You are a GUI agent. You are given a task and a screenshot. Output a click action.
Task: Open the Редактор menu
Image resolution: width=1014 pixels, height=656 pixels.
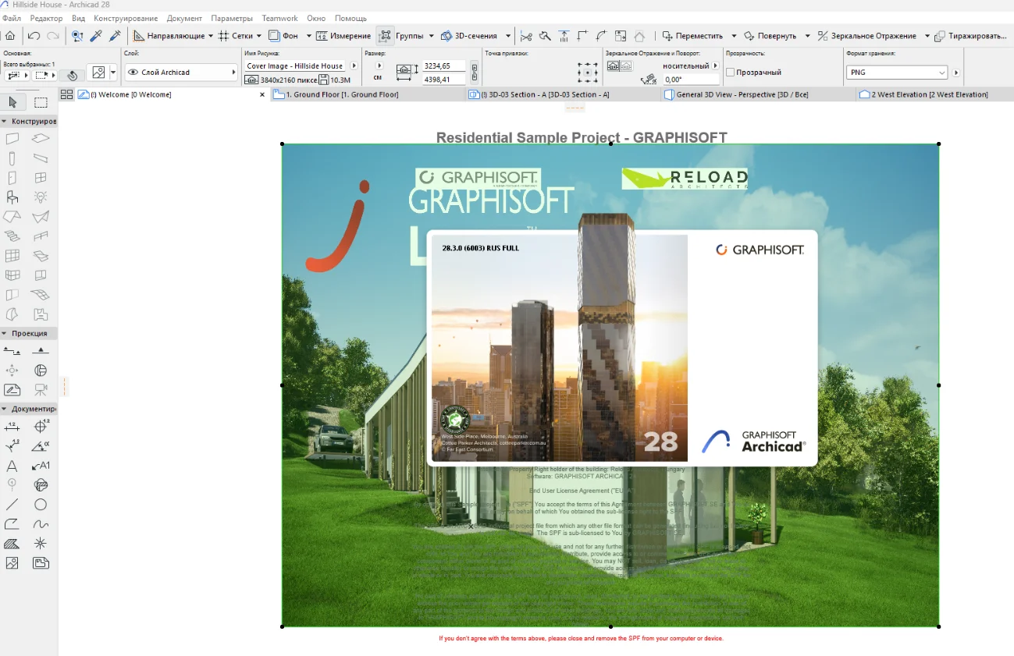[46, 18]
